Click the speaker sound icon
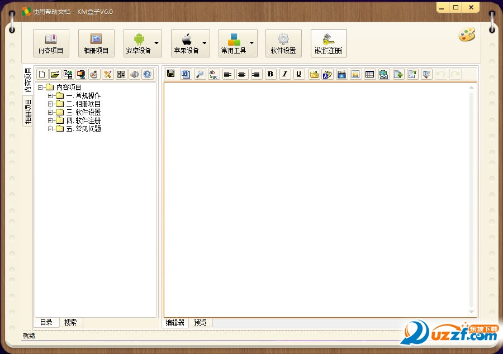This screenshot has height=354, width=503. point(134,74)
